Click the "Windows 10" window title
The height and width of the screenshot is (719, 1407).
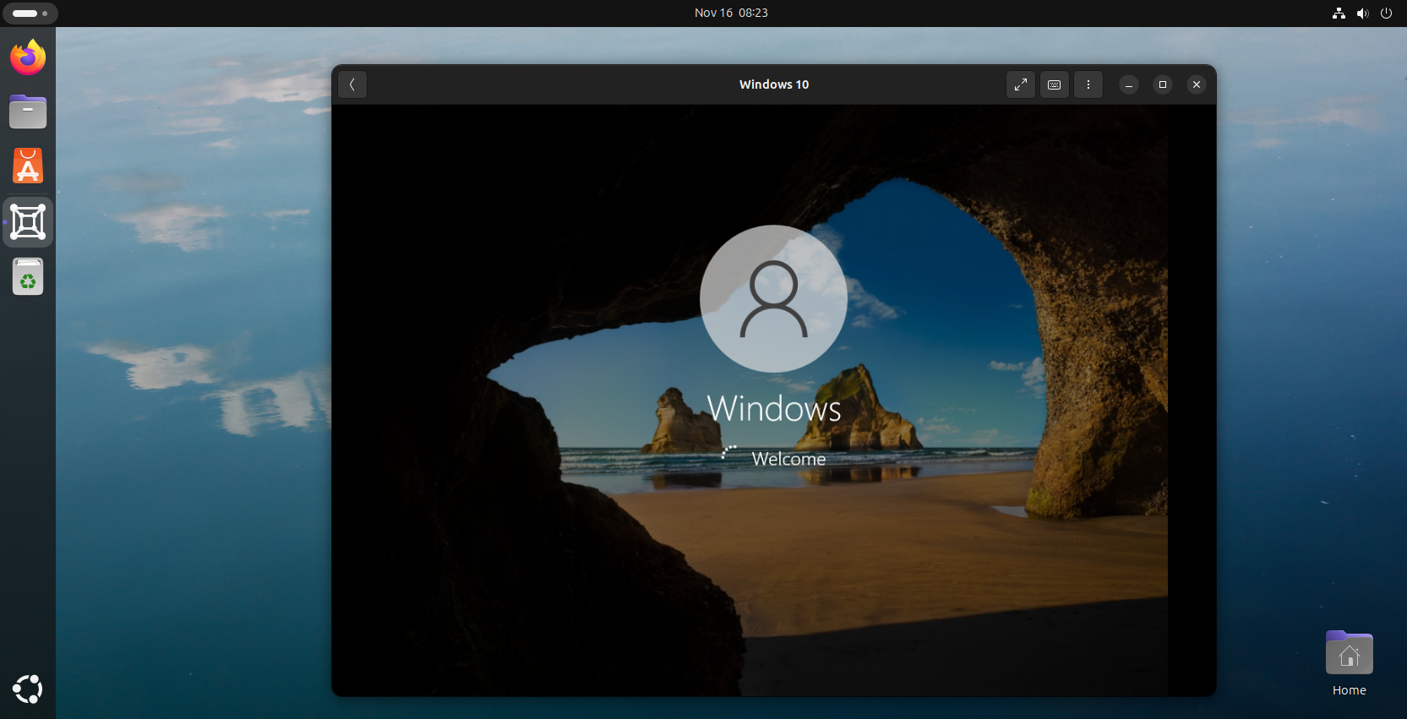(x=774, y=84)
